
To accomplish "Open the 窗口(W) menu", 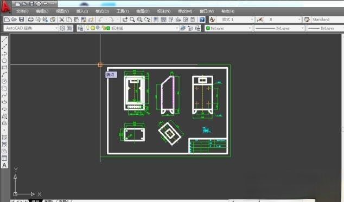I will (207, 11).
